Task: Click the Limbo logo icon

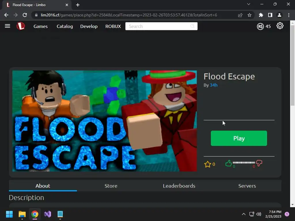Action: click(x=21, y=26)
